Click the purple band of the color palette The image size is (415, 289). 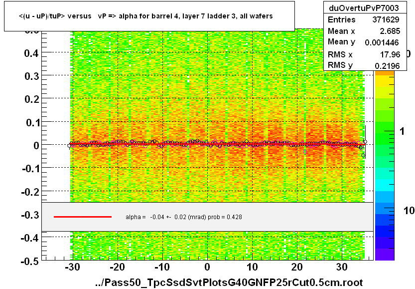385,254
